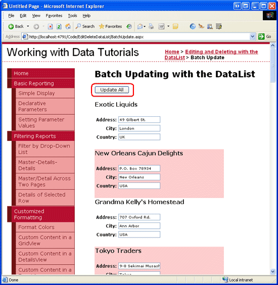Click the Mail toolbar icon
This screenshot has height=285, width=278.
(140, 27)
